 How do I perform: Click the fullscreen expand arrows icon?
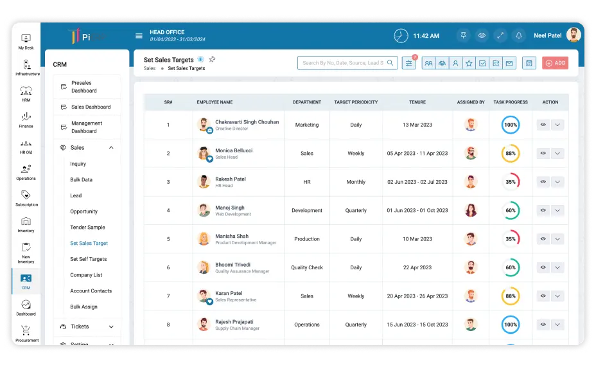pyautogui.click(x=500, y=36)
